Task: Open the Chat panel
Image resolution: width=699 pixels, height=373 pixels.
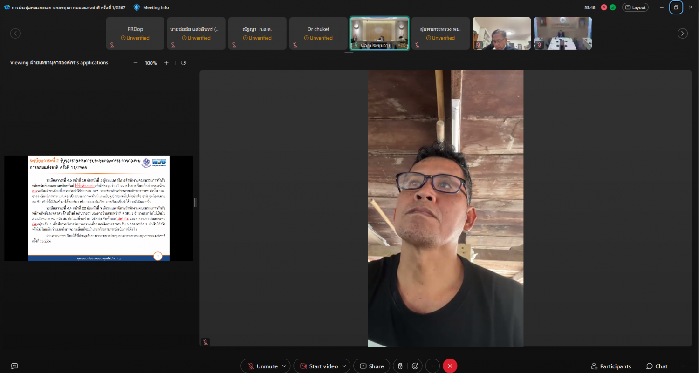Action: coord(657,366)
